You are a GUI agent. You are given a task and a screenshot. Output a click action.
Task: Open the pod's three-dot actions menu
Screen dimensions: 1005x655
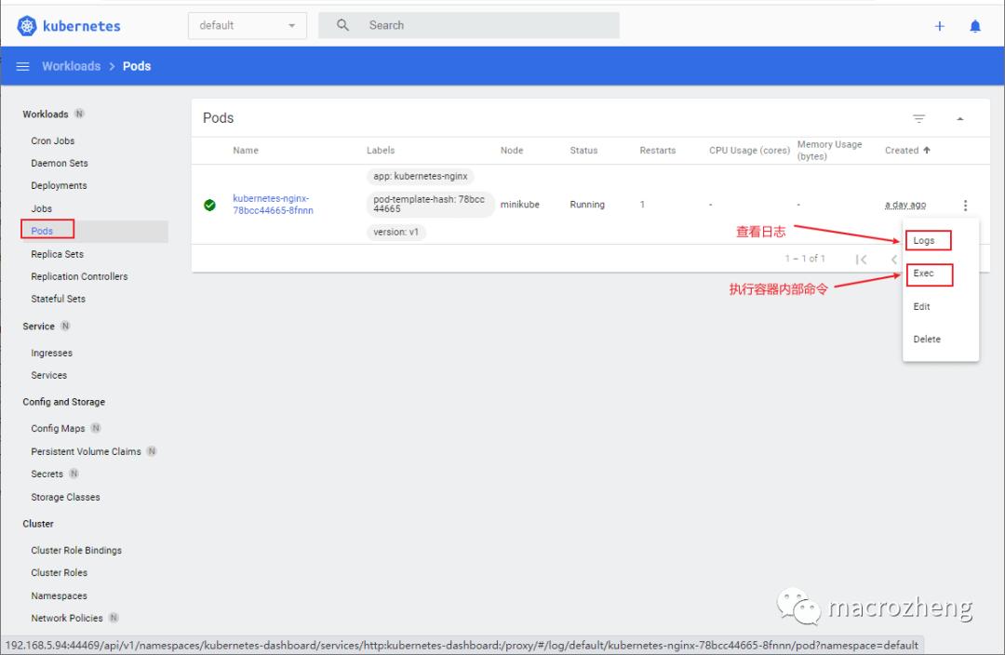(x=965, y=205)
